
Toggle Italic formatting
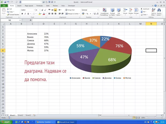(x=25, y=14)
